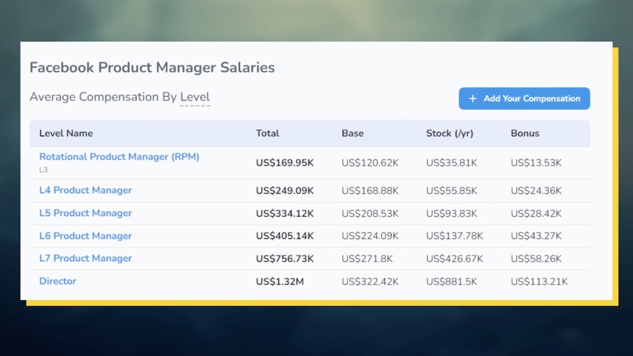Viewport: 633px width, 356px height.
Task: Click the Facebook Product Manager Salaries heading
Action: coord(152,68)
